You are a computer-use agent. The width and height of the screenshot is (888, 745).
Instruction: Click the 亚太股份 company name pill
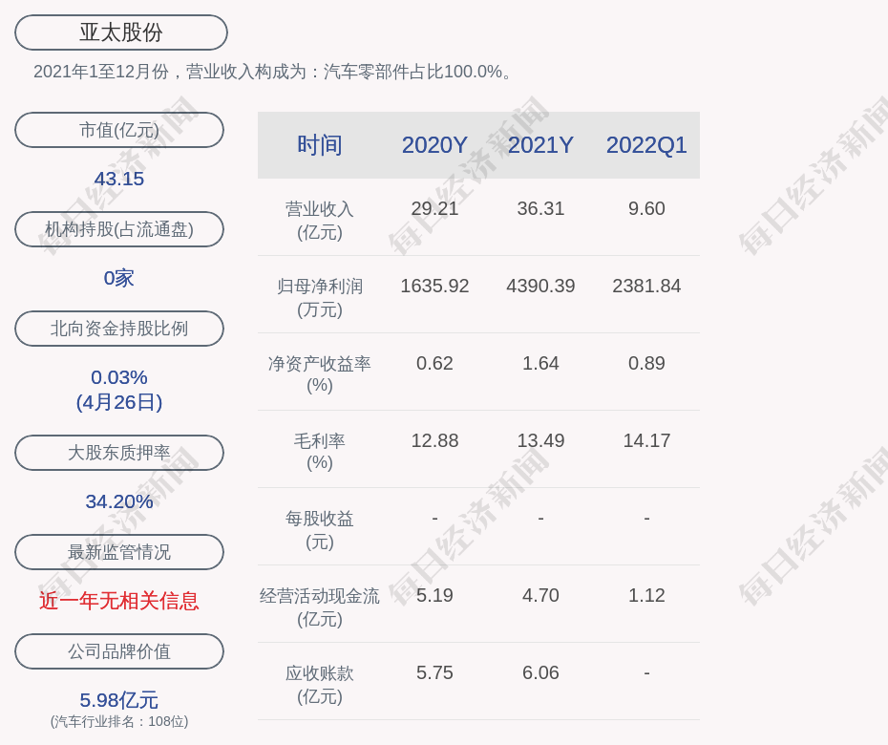[x=121, y=32]
